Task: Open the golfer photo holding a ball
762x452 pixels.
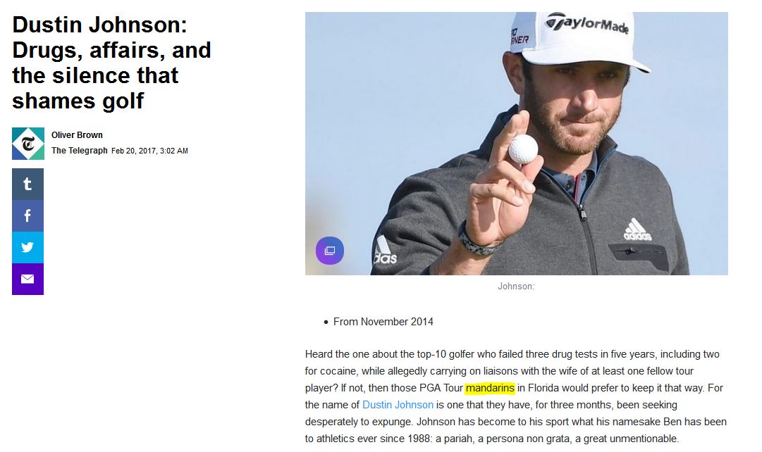Action: [516, 143]
